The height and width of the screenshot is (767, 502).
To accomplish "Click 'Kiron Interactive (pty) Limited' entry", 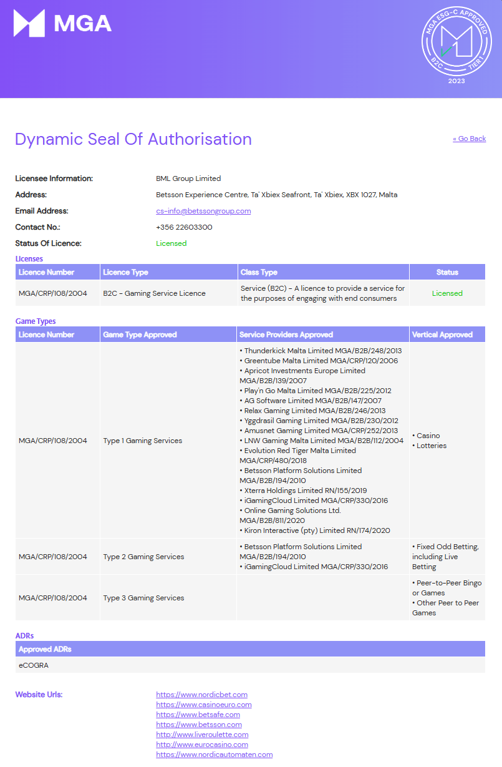I will [315, 530].
